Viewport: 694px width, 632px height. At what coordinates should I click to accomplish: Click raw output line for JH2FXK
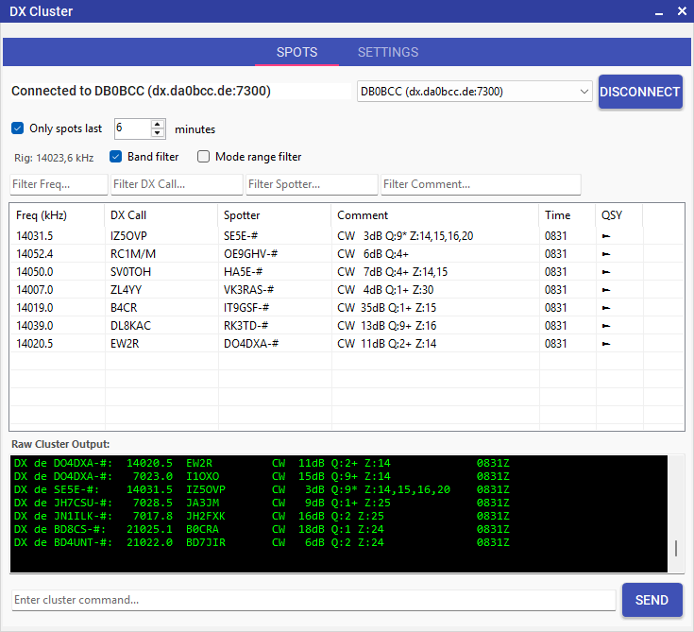[262, 517]
